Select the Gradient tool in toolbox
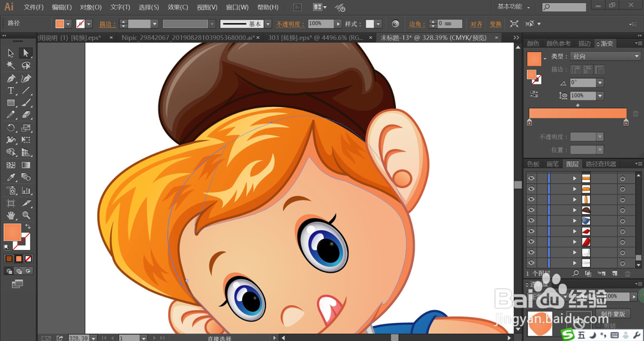 coord(26,166)
